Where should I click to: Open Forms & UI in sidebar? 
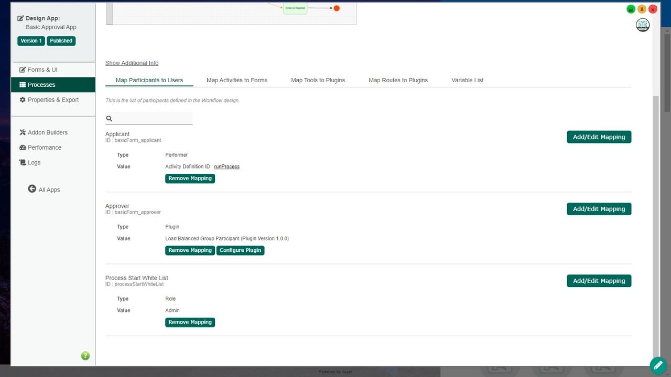pyautogui.click(x=42, y=70)
